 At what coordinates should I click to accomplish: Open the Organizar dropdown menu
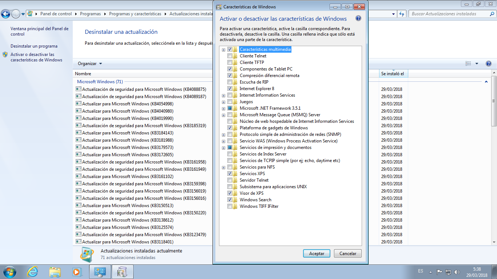(90, 64)
